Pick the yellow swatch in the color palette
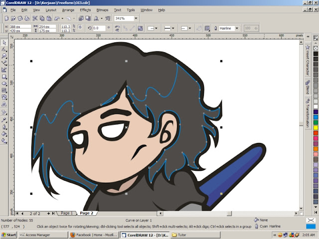The width and height of the screenshot is (319, 239). click(x=316, y=128)
